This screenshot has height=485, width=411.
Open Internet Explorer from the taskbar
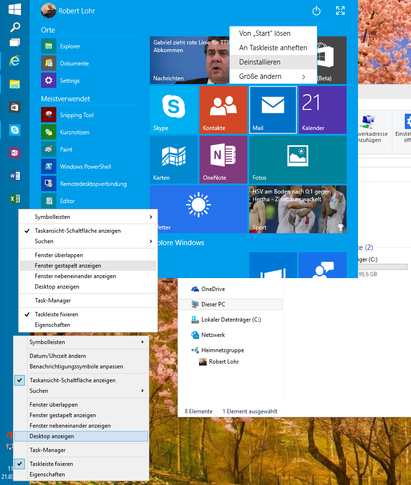point(15,60)
